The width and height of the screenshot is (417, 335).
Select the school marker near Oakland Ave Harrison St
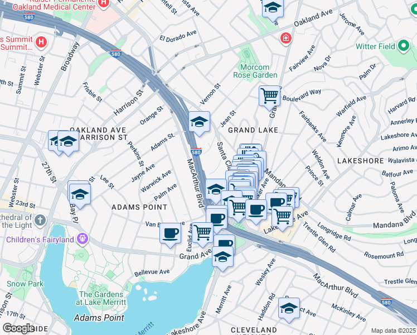click(x=69, y=143)
